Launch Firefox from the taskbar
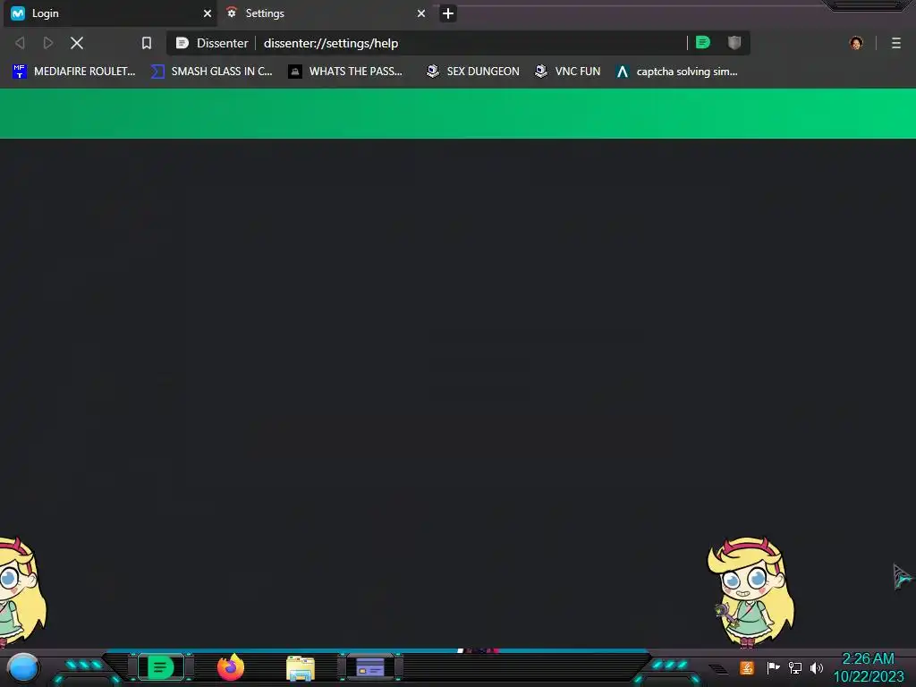This screenshot has width=916, height=687. 231,667
